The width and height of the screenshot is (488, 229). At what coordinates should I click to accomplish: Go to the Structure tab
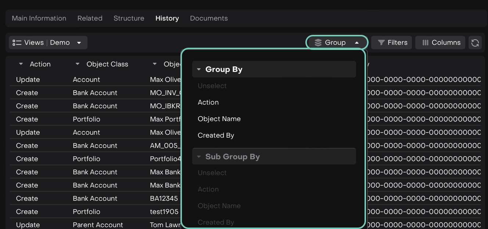coord(129,18)
